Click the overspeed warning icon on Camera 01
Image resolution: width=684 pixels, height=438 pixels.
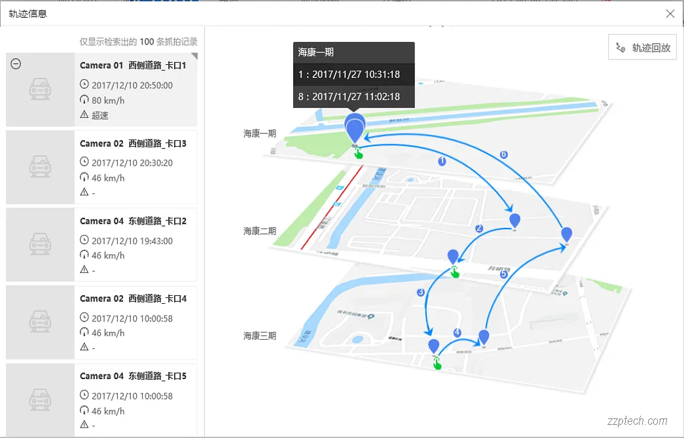coord(84,115)
